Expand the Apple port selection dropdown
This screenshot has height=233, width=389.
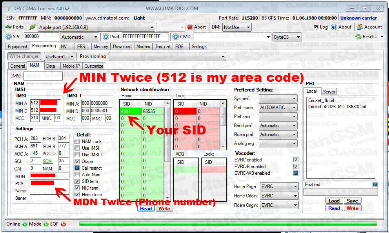[152, 27]
